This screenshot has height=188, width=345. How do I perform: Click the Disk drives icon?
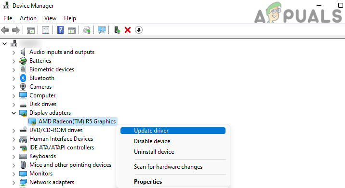pyautogui.click(x=23, y=105)
